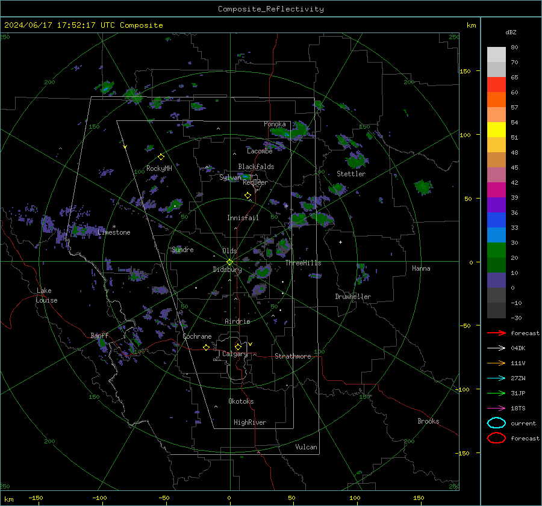Select the green 31JP arrow symbol

click(x=496, y=393)
